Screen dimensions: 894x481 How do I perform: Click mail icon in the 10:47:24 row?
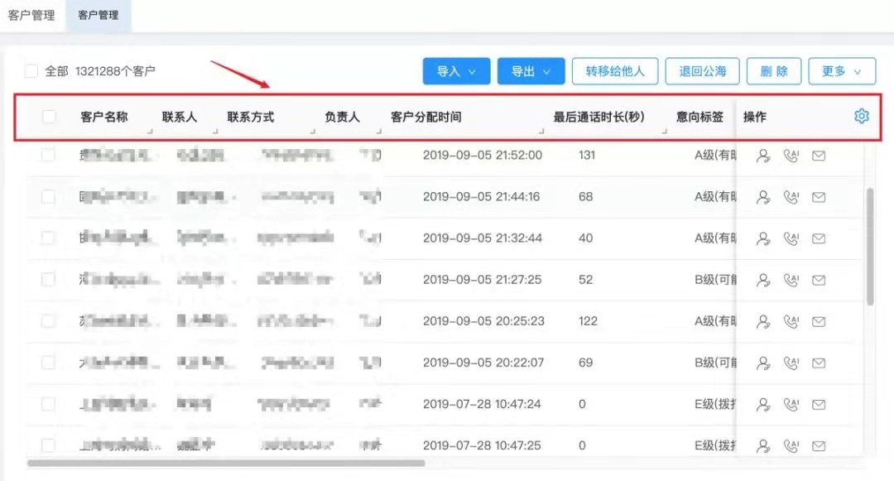[x=819, y=405]
